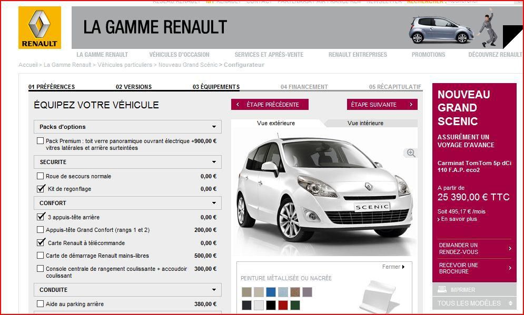524x315 pixels.
Task: Toggle the 3 appuis-tête arrière checkbox
Action: pyautogui.click(x=41, y=217)
